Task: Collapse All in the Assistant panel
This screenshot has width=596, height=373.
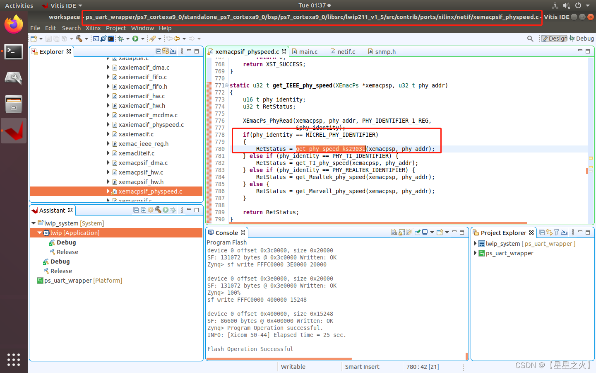Action: point(136,210)
